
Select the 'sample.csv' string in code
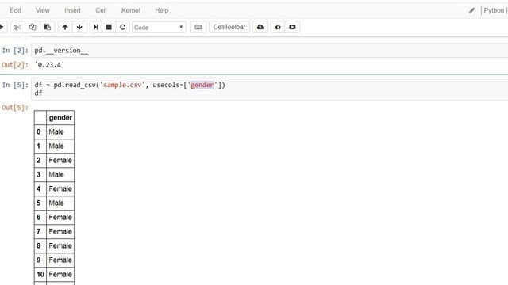pyautogui.click(x=122, y=85)
